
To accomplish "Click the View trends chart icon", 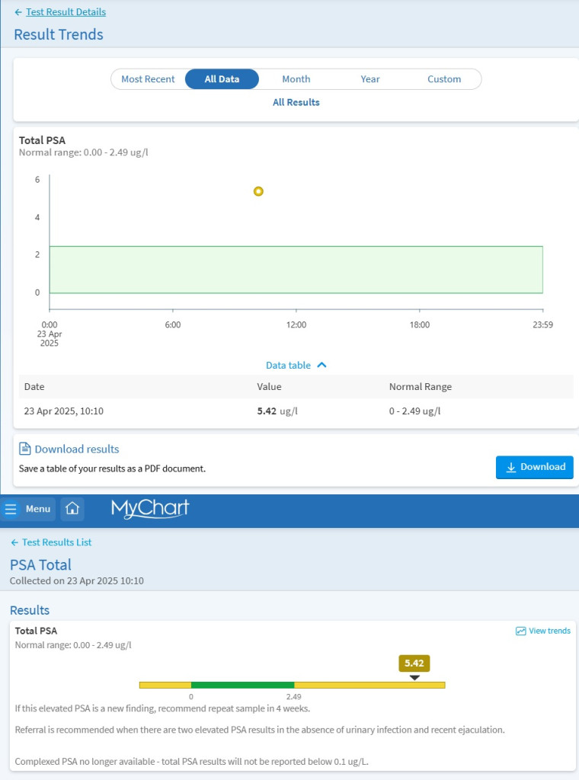I will point(520,631).
